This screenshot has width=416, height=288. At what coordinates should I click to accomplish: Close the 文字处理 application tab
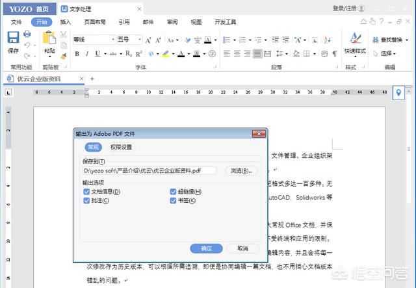[x=139, y=9]
